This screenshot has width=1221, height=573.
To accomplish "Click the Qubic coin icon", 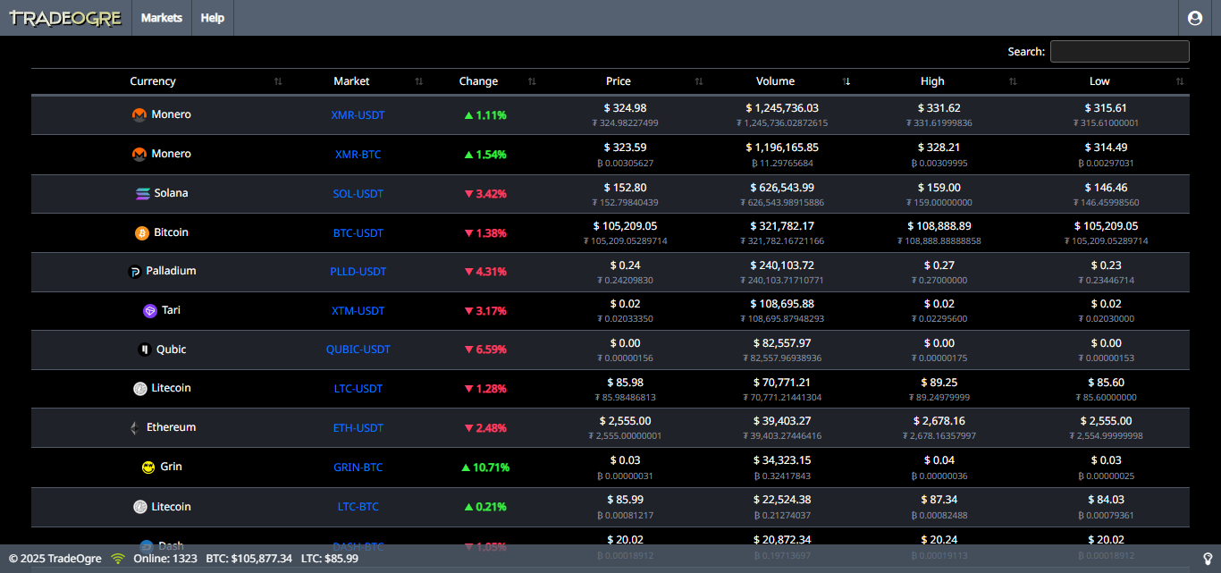I will (x=145, y=350).
